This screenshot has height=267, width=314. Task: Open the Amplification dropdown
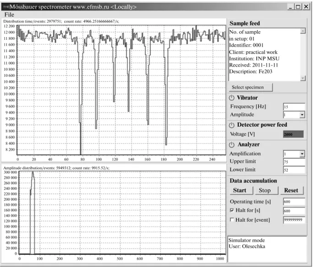tap(302, 154)
